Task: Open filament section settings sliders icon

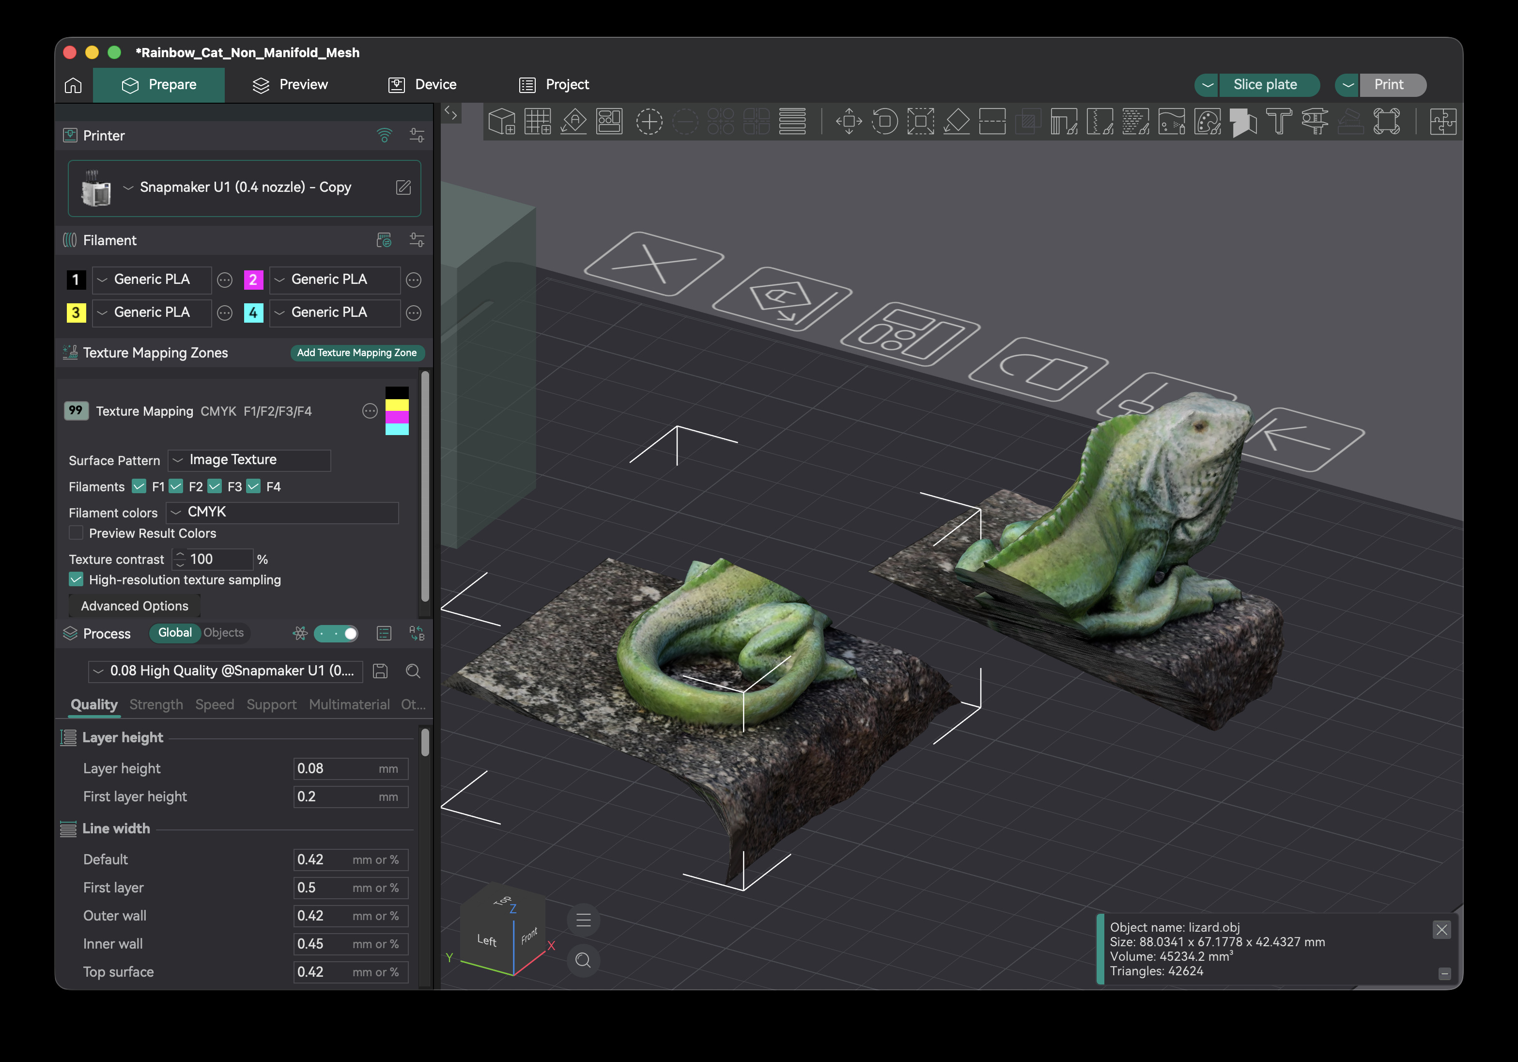Action: [x=417, y=240]
